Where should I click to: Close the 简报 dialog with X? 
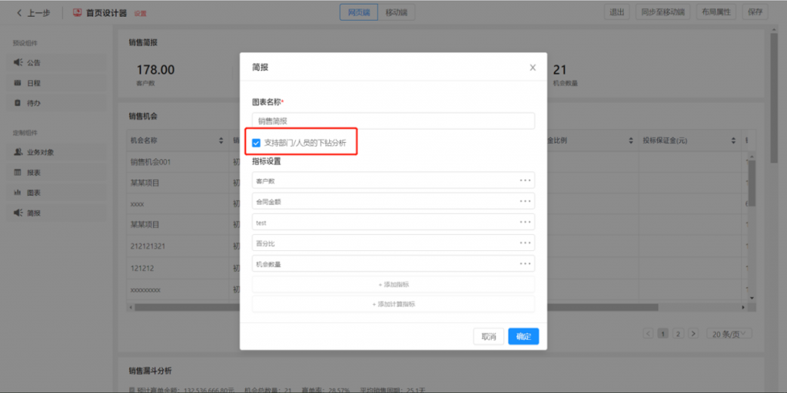[533, 68]
